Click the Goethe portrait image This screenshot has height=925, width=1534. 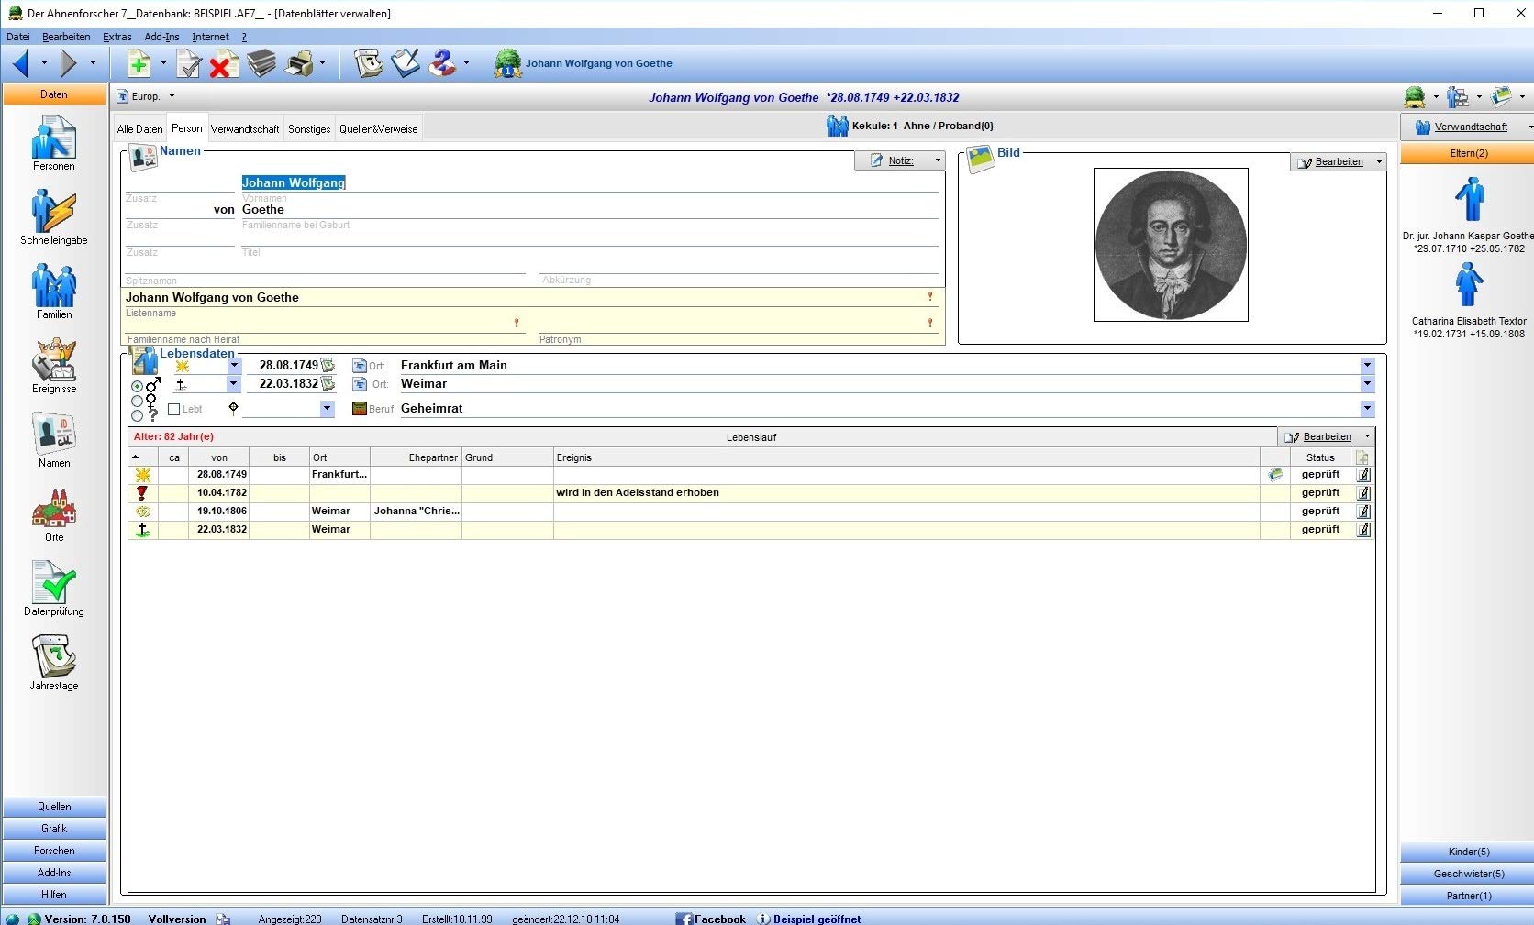click(1171, 245)
